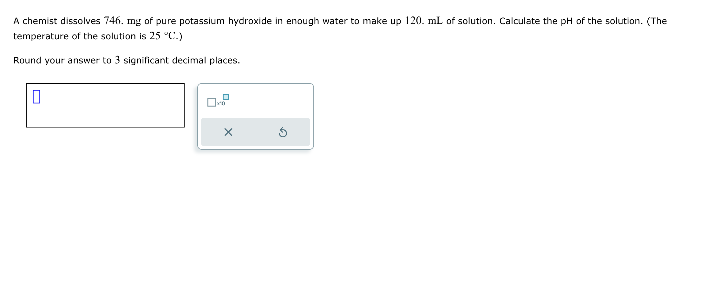Select the gray keypad strip
The width and height of the screenshot is (713, 281).
[x=255, y=133]
